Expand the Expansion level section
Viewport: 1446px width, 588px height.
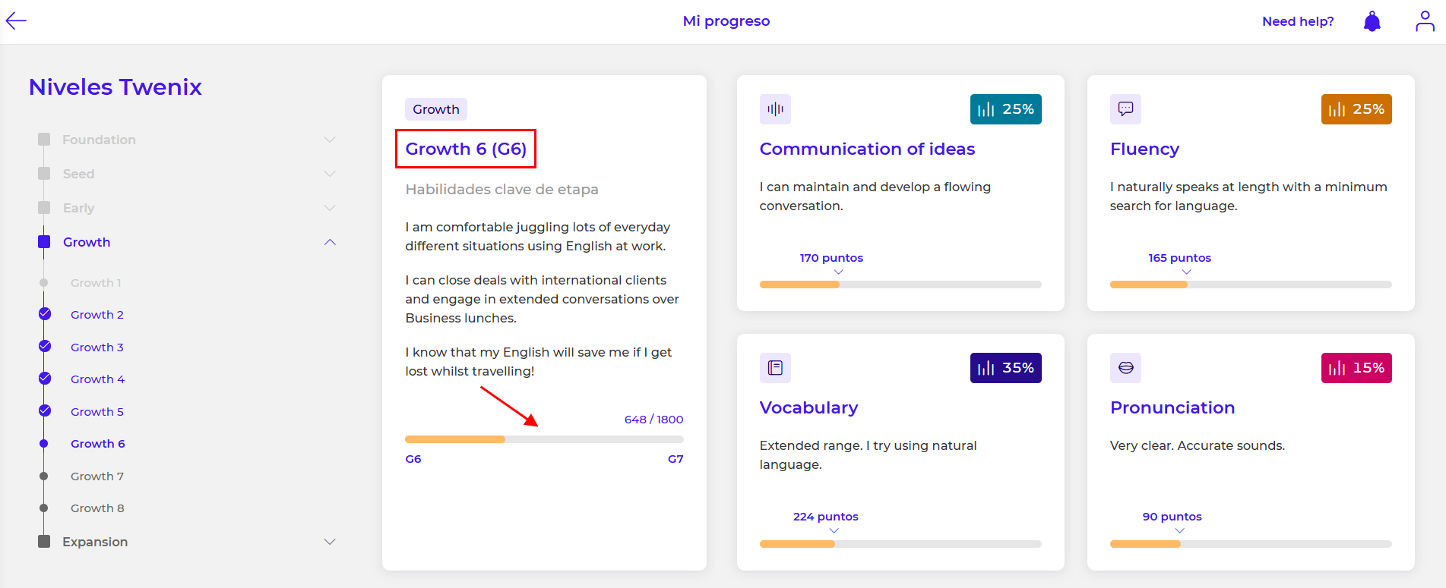tap(330, 542)
